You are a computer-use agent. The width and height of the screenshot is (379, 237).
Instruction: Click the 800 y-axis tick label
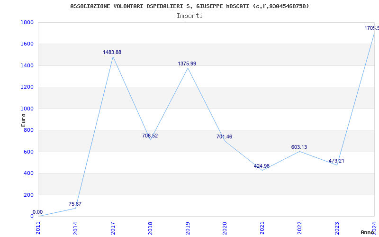point(28,130)
